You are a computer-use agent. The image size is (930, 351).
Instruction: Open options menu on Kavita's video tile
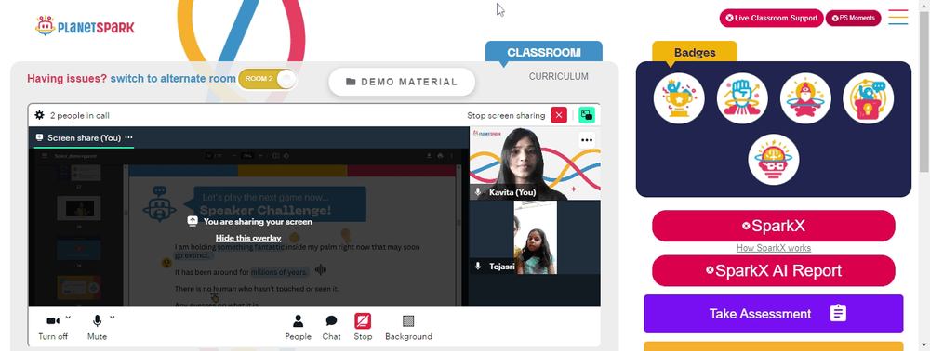pos(587,140)
